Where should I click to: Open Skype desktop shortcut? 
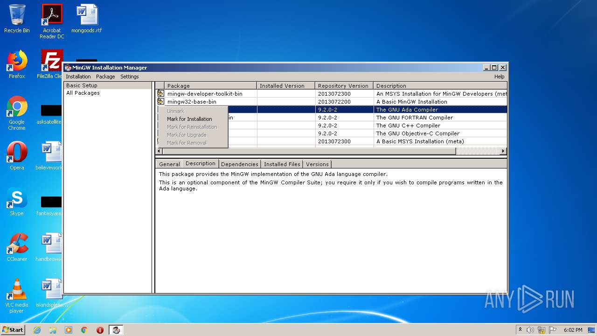(x=17, y=202)
